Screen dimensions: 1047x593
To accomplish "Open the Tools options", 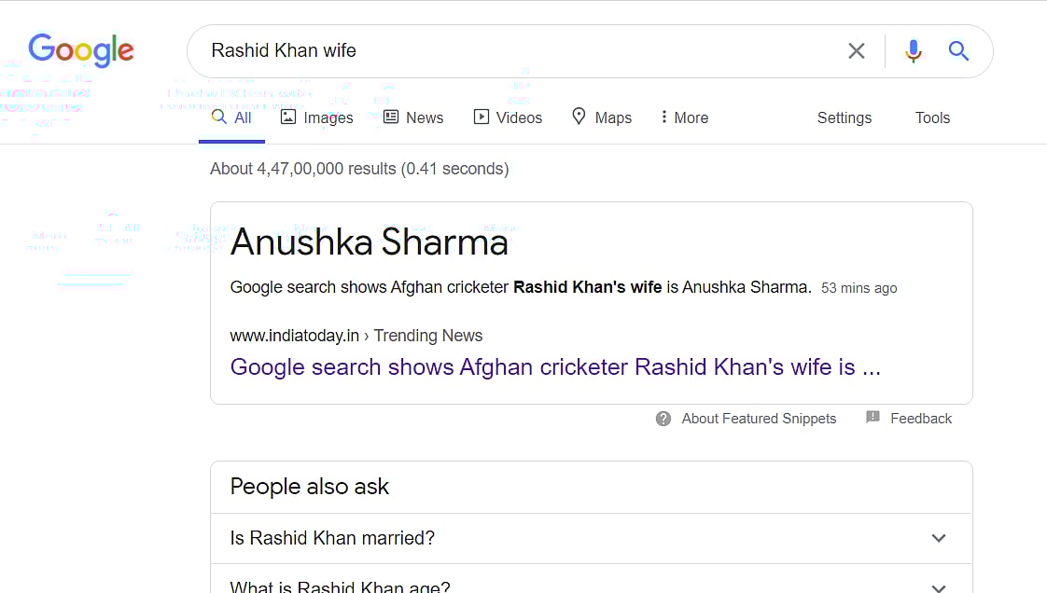I will [932, 117].
